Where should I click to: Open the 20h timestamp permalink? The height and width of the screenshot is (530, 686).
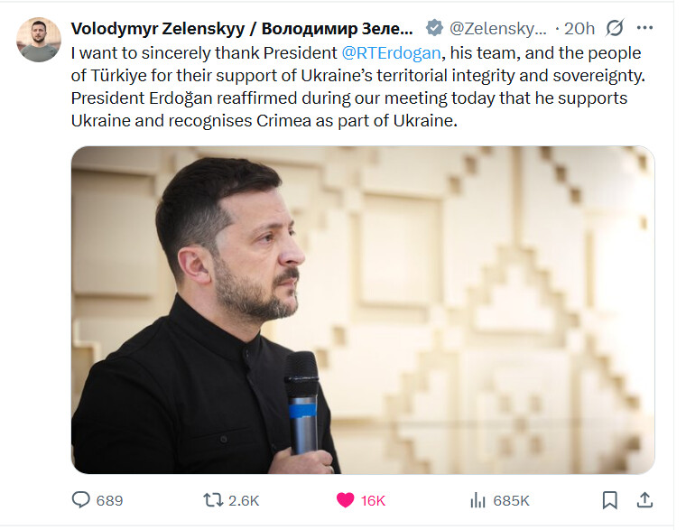[x=579, y=29]
